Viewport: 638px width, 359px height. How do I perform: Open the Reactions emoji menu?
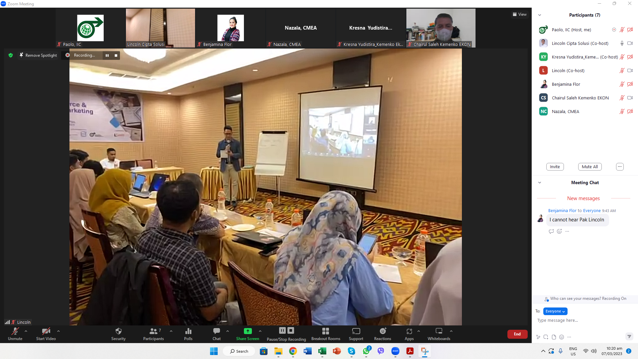coord(382,331)
